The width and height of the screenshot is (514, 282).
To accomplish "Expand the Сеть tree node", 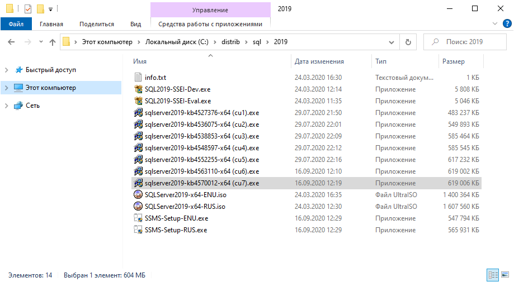I will [x=7, y=106].
